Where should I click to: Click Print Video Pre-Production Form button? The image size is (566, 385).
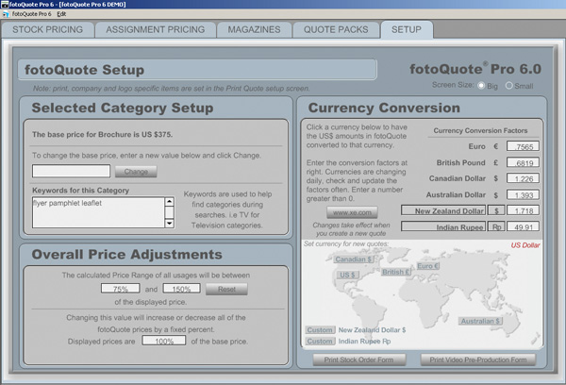point(477,360)
